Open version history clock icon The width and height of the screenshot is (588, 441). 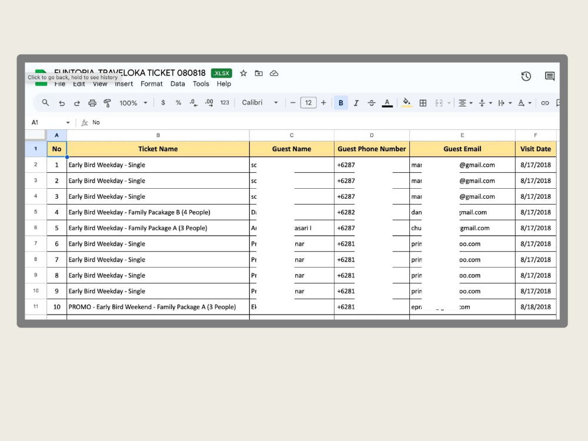(526, 76)
